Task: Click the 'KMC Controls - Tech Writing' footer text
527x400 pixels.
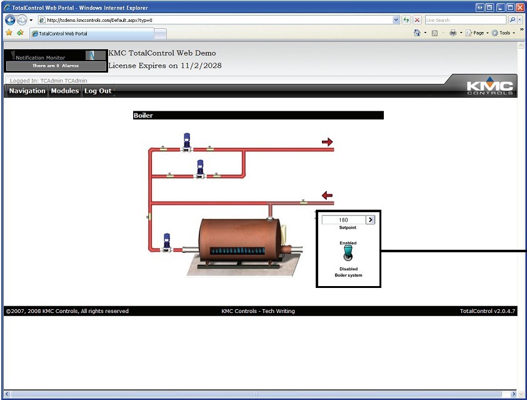Action: tap(258, 311)
